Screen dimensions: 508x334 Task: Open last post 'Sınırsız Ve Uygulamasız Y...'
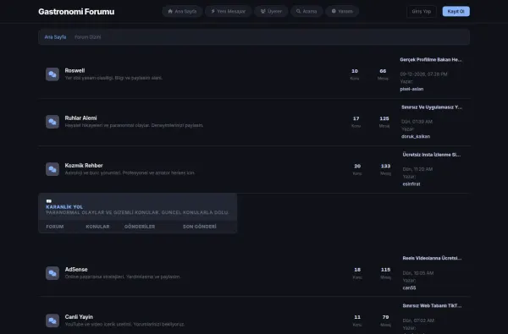432,107
